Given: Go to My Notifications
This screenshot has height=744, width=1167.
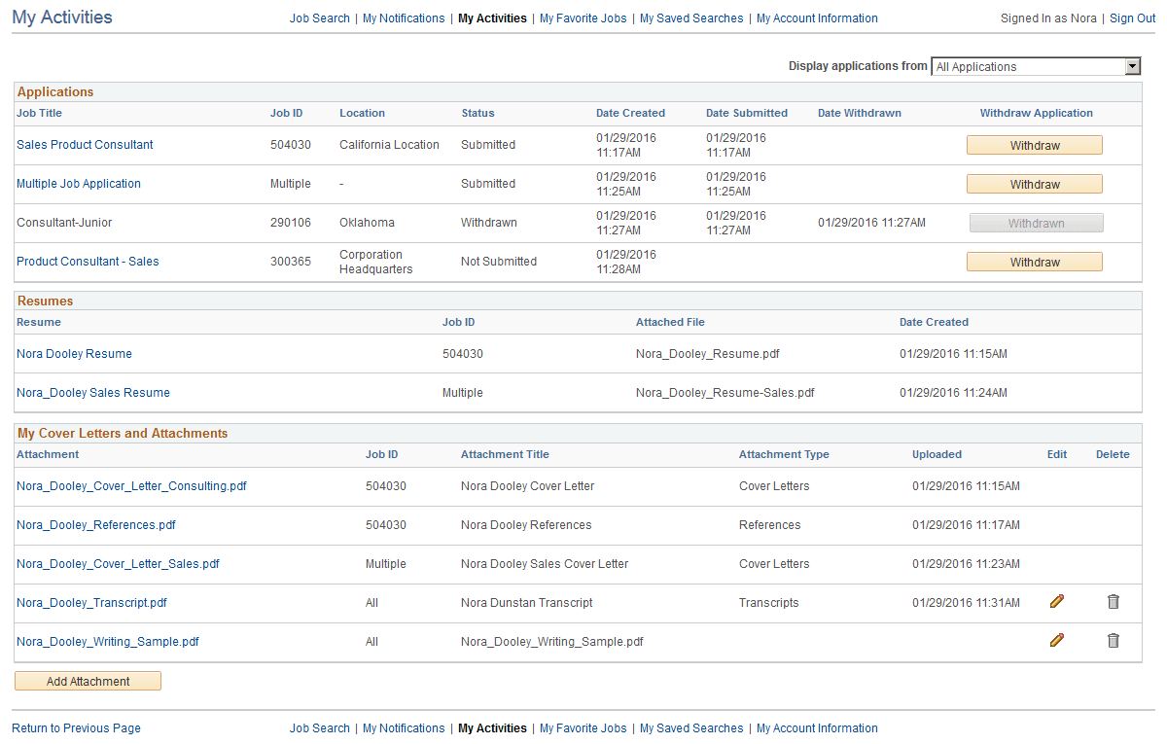Looking at the screenshot, I should point(404,18).
